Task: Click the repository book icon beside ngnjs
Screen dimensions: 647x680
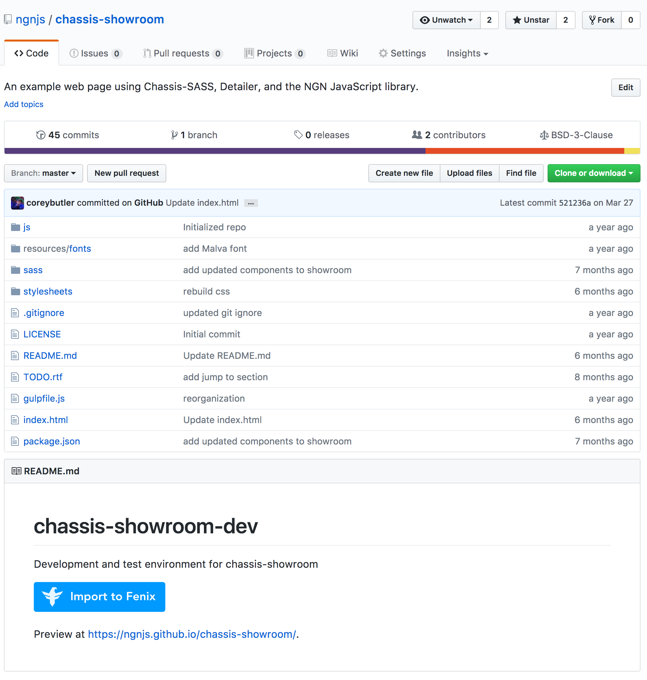Action: 8,19
